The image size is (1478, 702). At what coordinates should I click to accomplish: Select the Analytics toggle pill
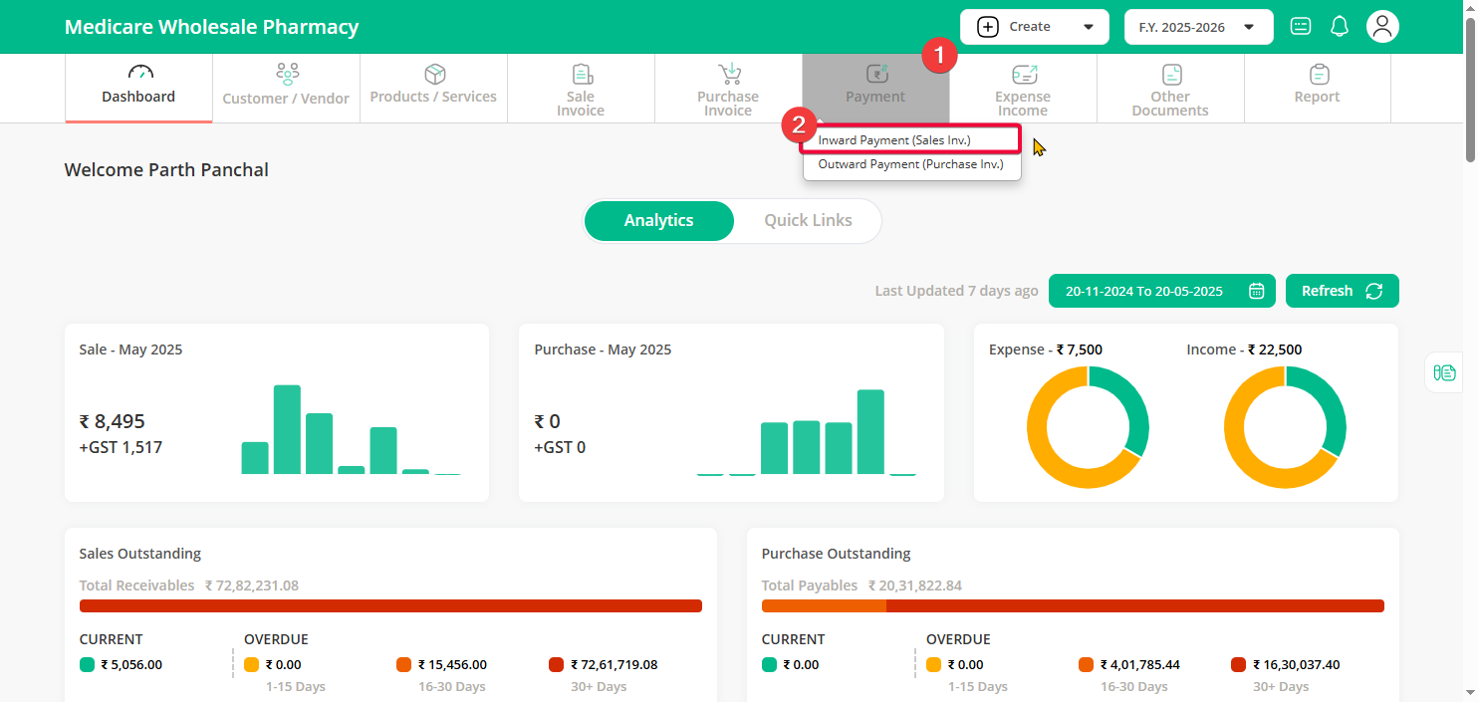click(x=658, y=221)
